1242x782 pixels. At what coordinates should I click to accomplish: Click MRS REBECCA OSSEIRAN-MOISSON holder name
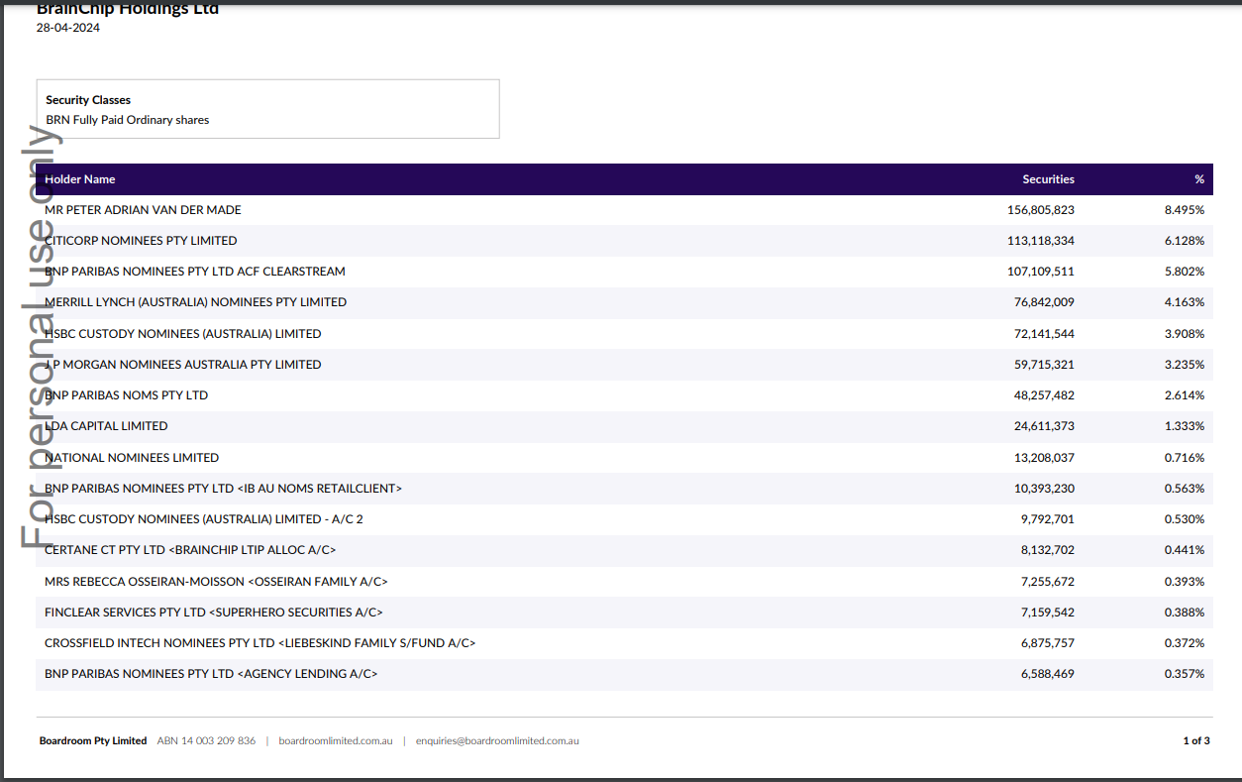(x=216, y=582)
